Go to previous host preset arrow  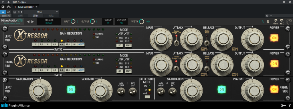(x=19, y=12)
